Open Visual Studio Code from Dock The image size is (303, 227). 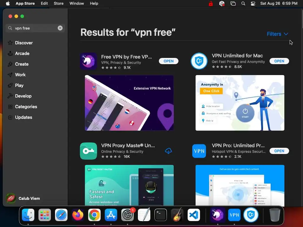[x=194, y=215]
